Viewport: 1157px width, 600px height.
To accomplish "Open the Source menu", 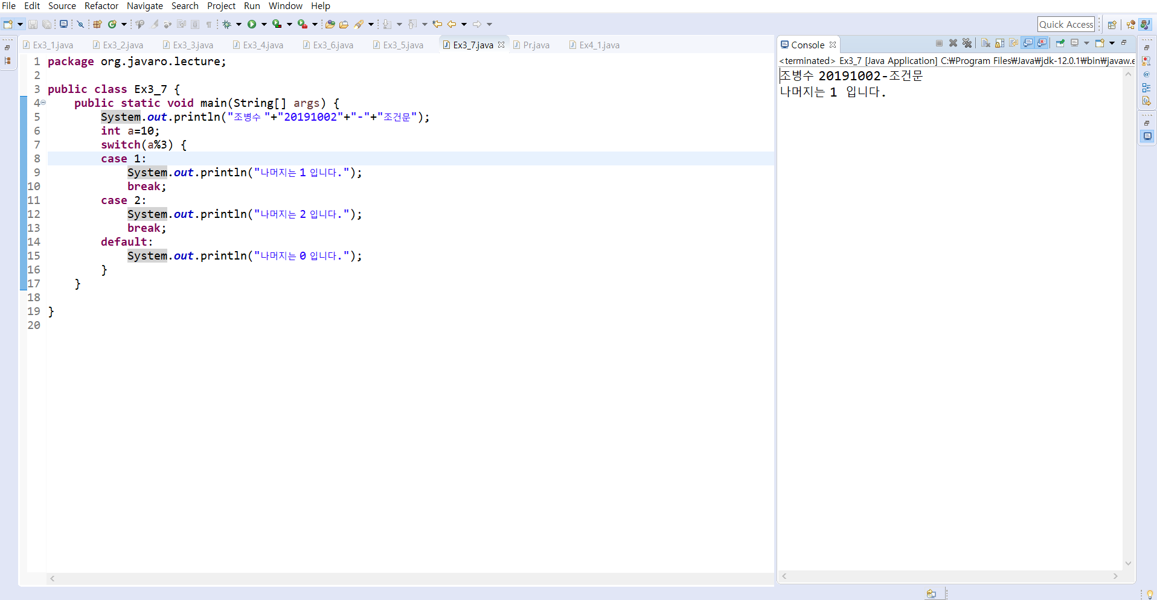I will (x=62, y=6).
